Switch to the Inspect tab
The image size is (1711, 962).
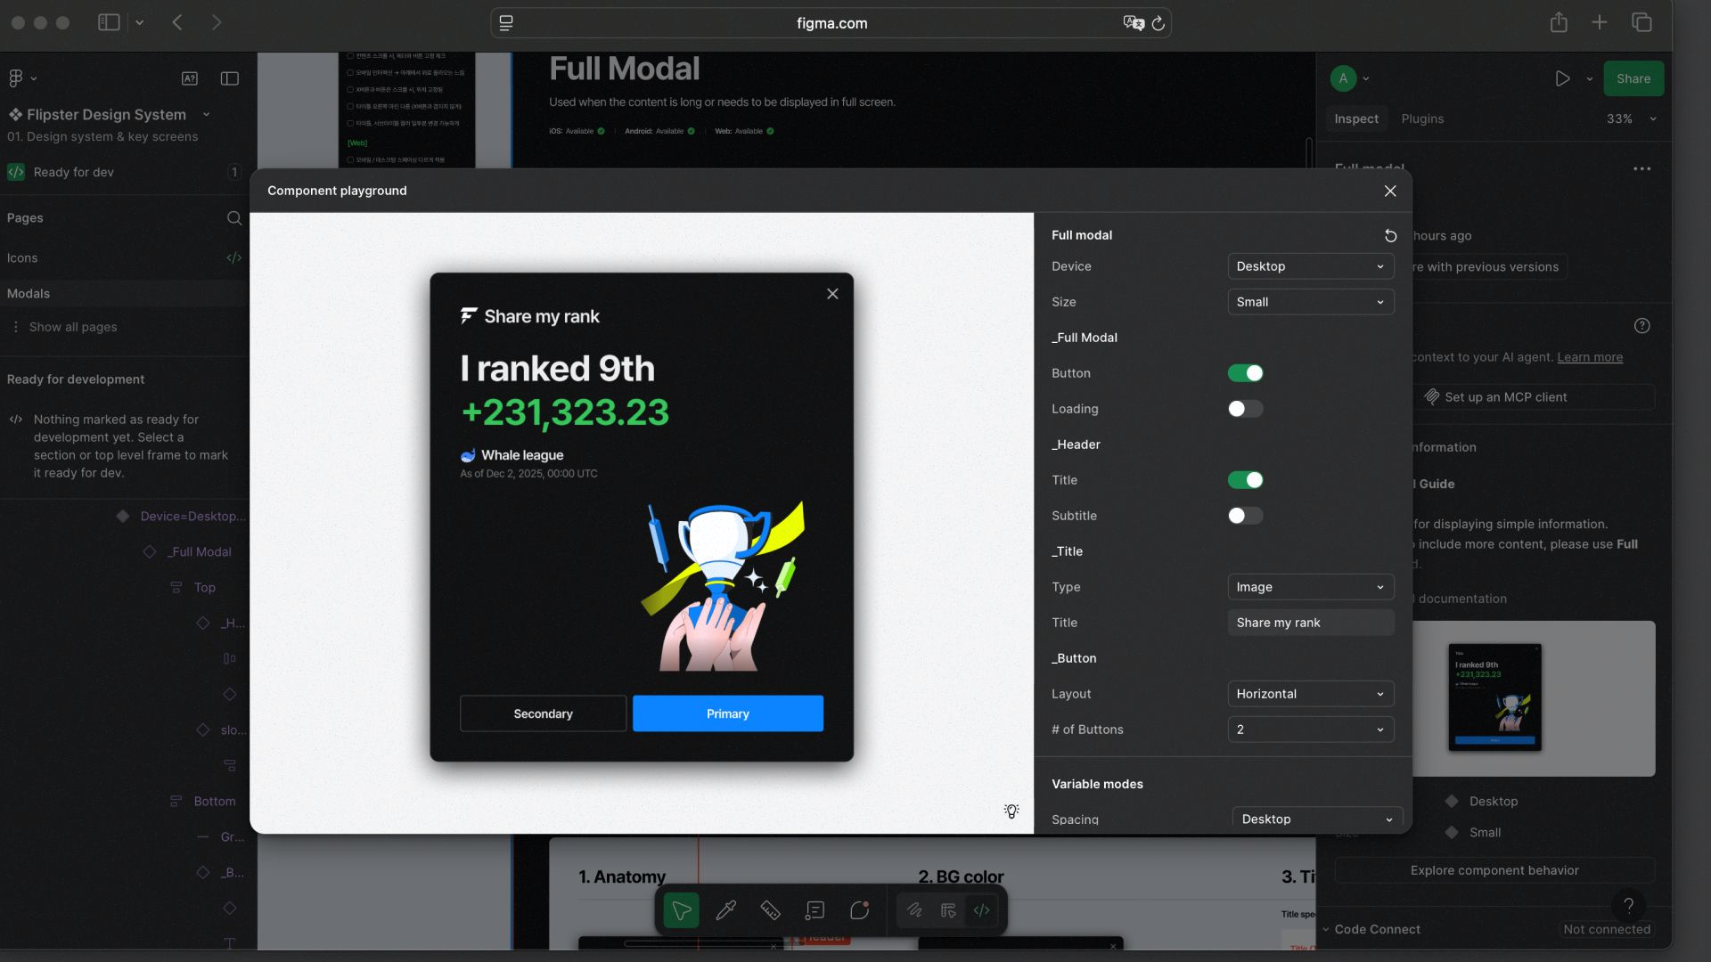coord(1355,118)
